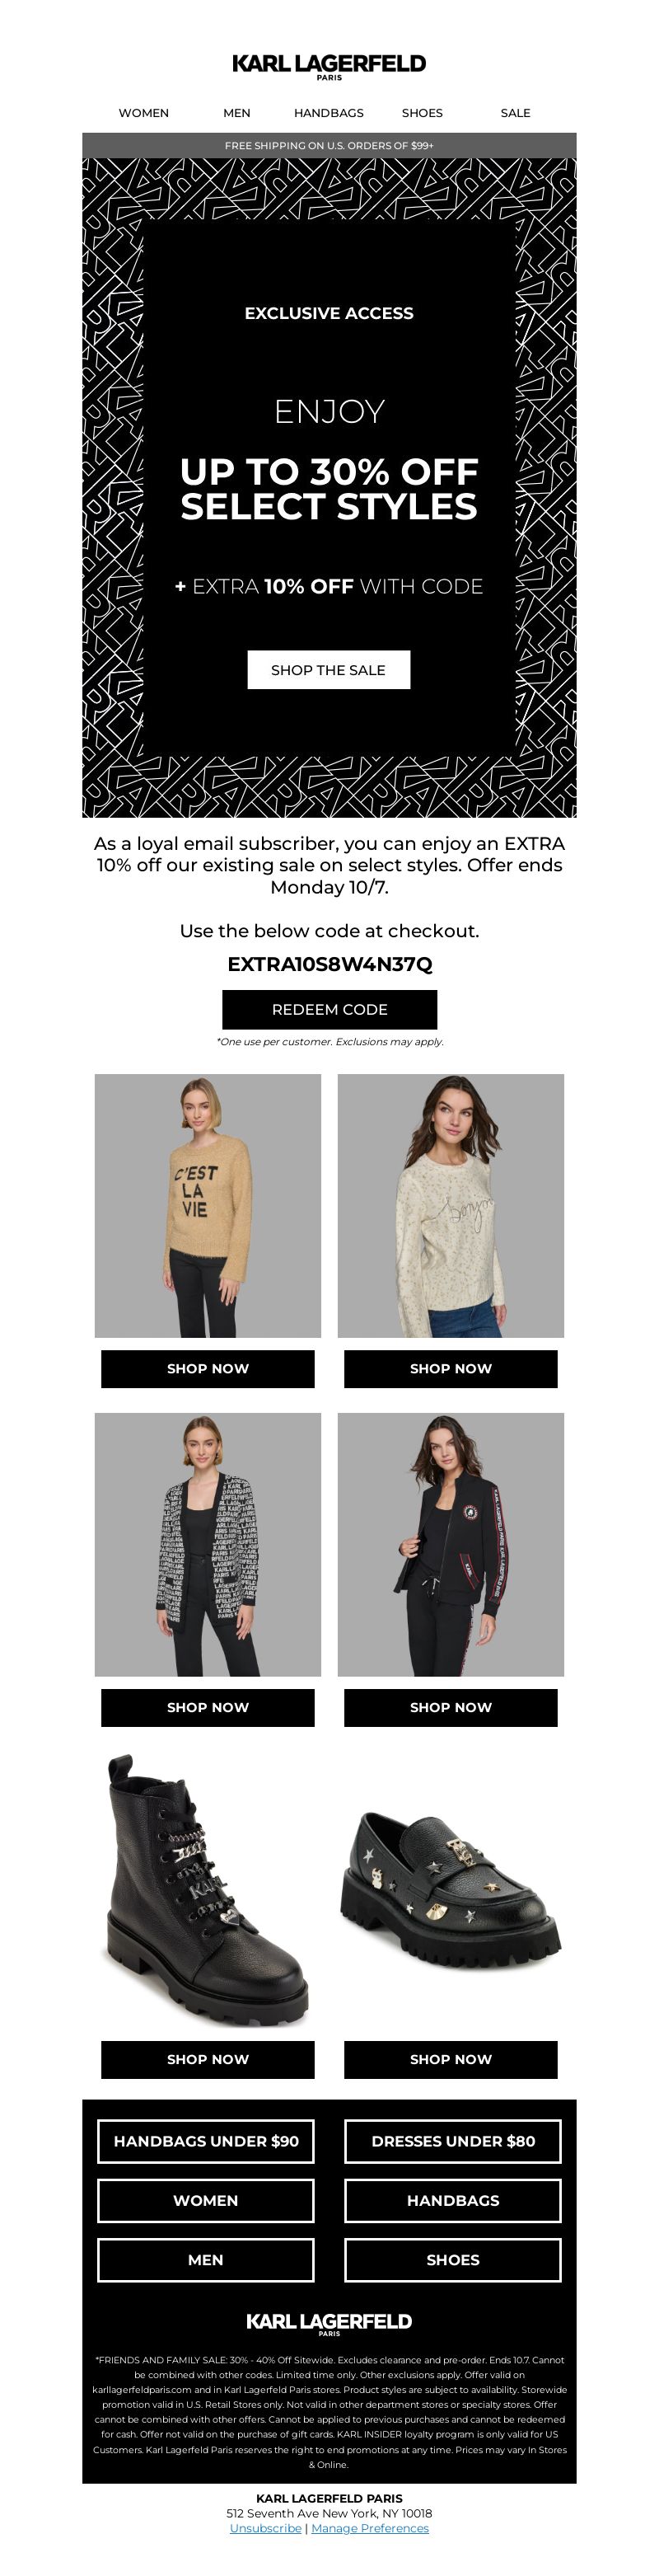Select DRESSES UNDER $80 button
This screenshot has height=2576, width=659.
tap(453, 2141)
